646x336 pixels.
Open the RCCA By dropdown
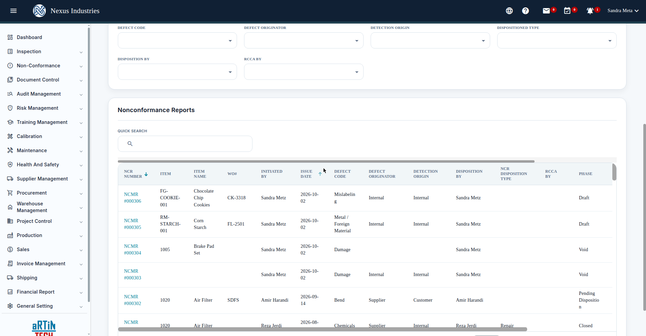(304, 72)
